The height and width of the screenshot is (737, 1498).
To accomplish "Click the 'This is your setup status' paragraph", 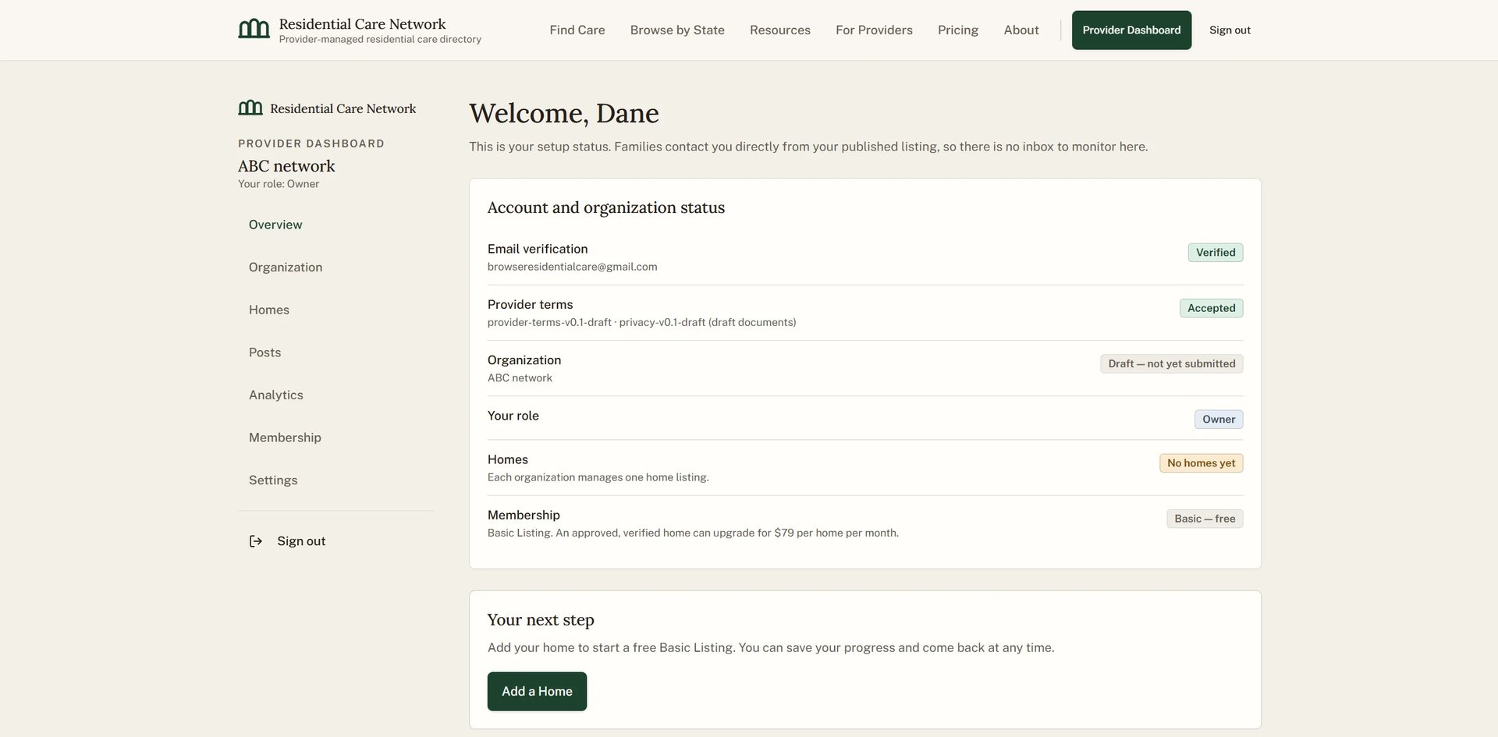I will pyautogui.click(x=808, y=147).
